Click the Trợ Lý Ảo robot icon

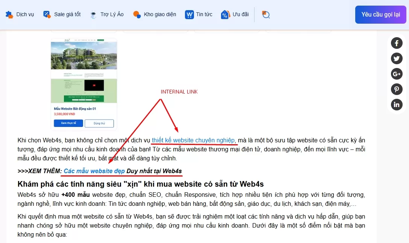point(93,15)
